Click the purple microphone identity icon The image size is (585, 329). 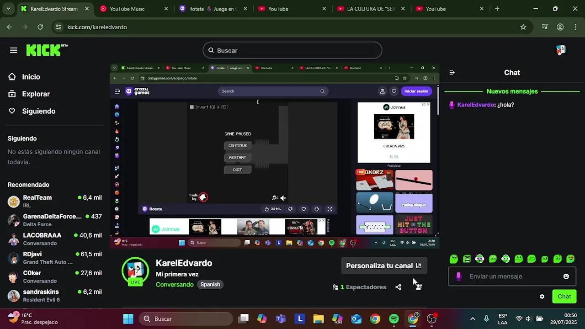tap(459, 276)
